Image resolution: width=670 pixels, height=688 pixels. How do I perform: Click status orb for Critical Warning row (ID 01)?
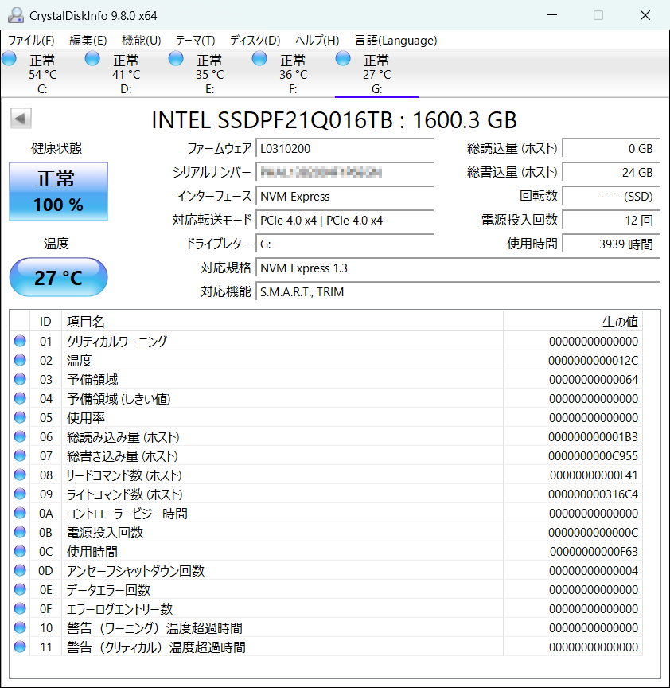(20, 342)
